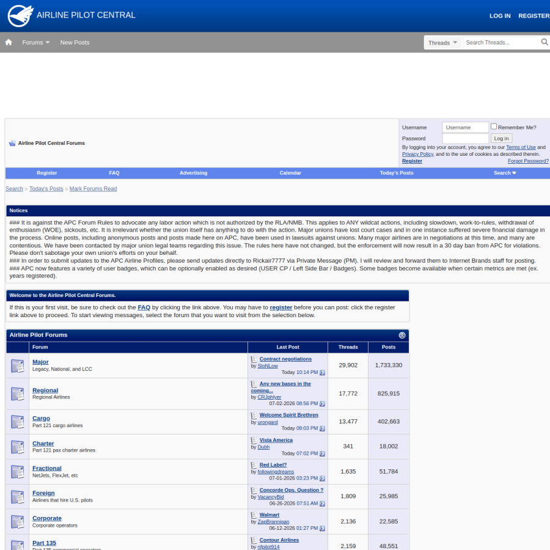Image resolution: width=550 pixels, height=550 pixels.
Task: Click post icon beside Welcome Spirit Brethren
Action: point(254,416)
